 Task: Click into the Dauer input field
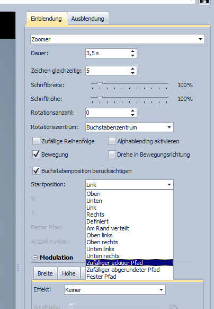108,53
